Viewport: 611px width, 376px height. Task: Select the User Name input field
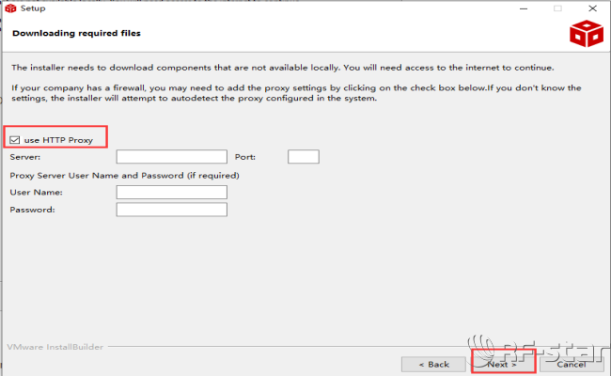pyautogui.click(x=171, y=192)
